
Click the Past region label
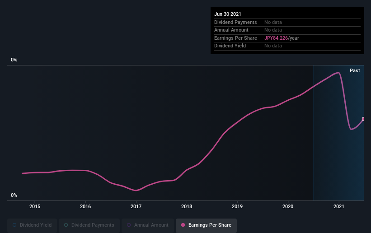(355, 70)
